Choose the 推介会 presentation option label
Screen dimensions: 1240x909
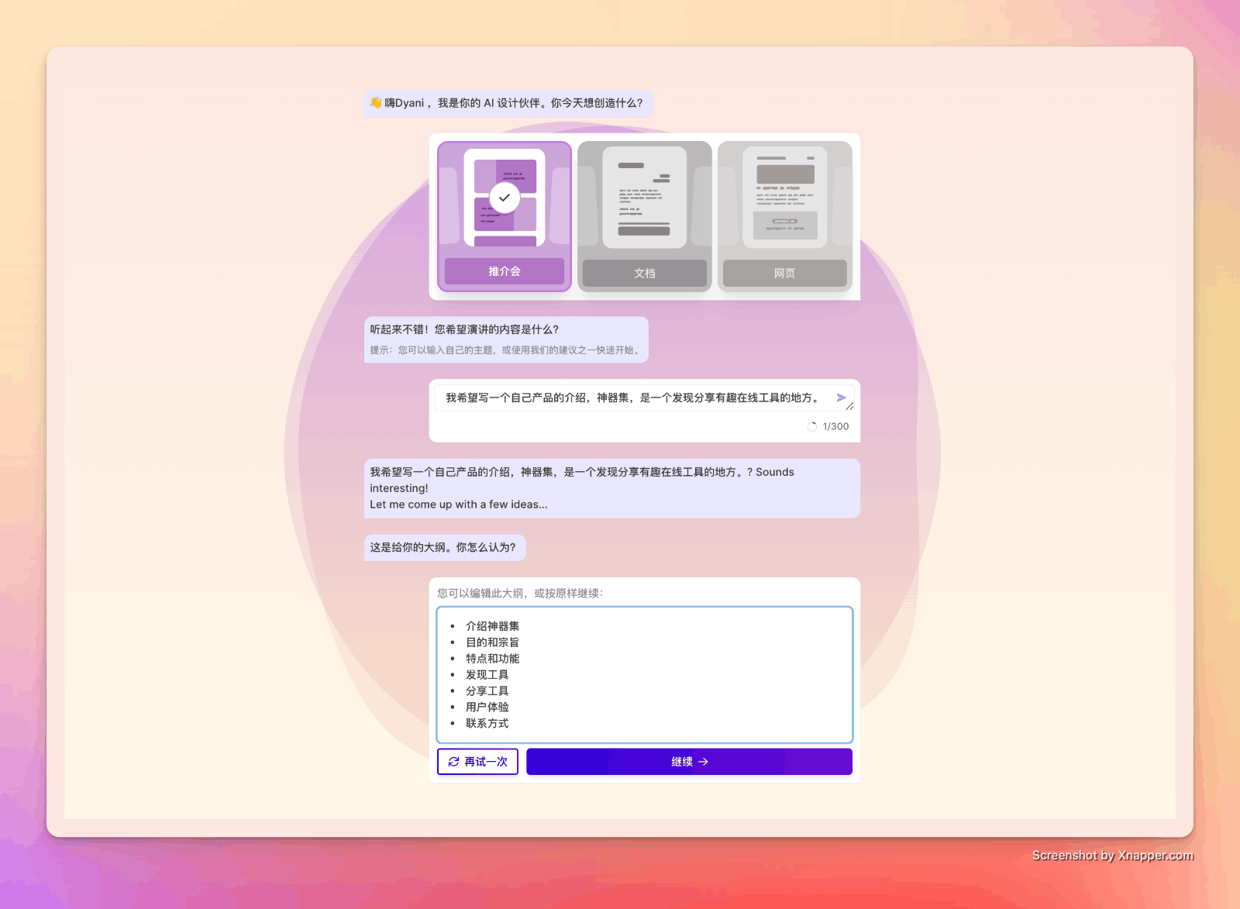click(505, 271)
